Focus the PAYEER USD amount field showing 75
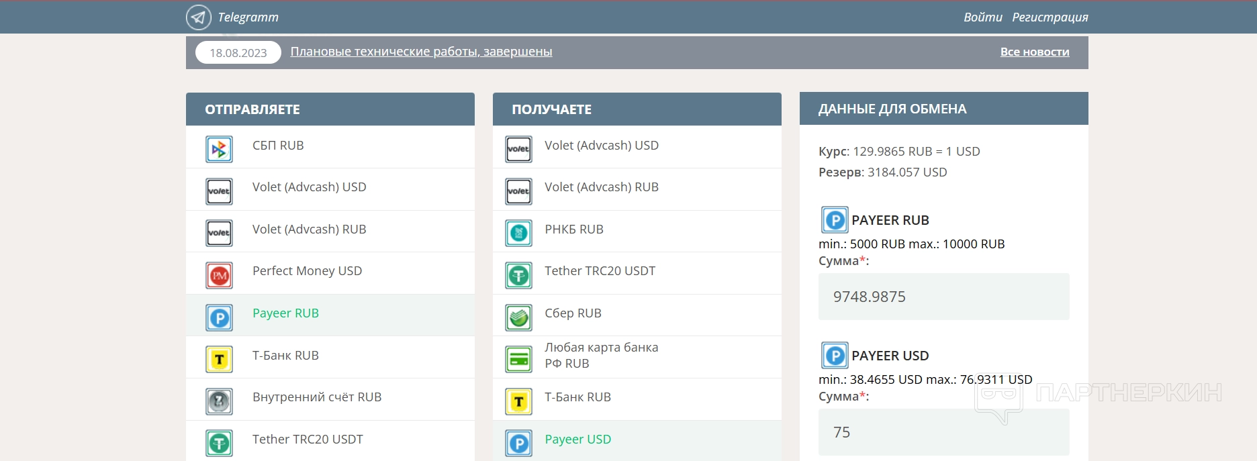 [943, 432]
